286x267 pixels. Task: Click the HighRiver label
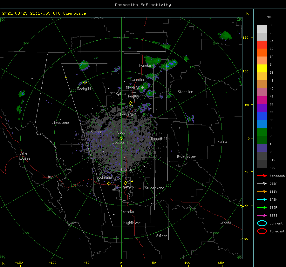pyautogui.click(x=132, y=223)
